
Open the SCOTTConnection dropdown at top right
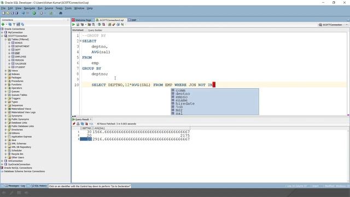[x=347, y=25]
